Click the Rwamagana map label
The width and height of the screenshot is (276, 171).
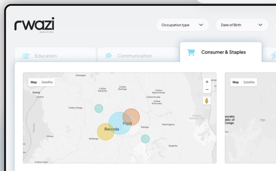(x=168, y=124)
